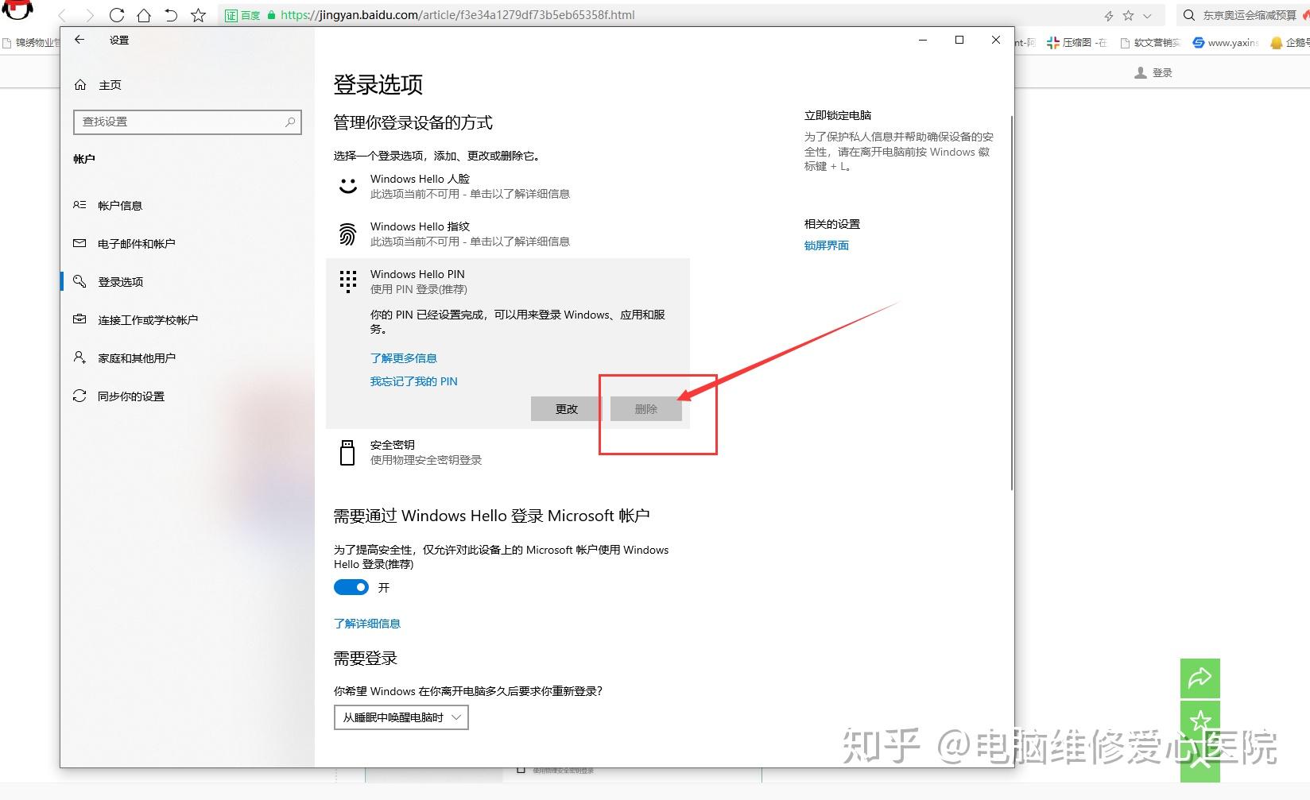The image size is (1310, 800).
Task: Open the favorites chevron dropdown in toolbar
Action: [x=1145, y=15]
